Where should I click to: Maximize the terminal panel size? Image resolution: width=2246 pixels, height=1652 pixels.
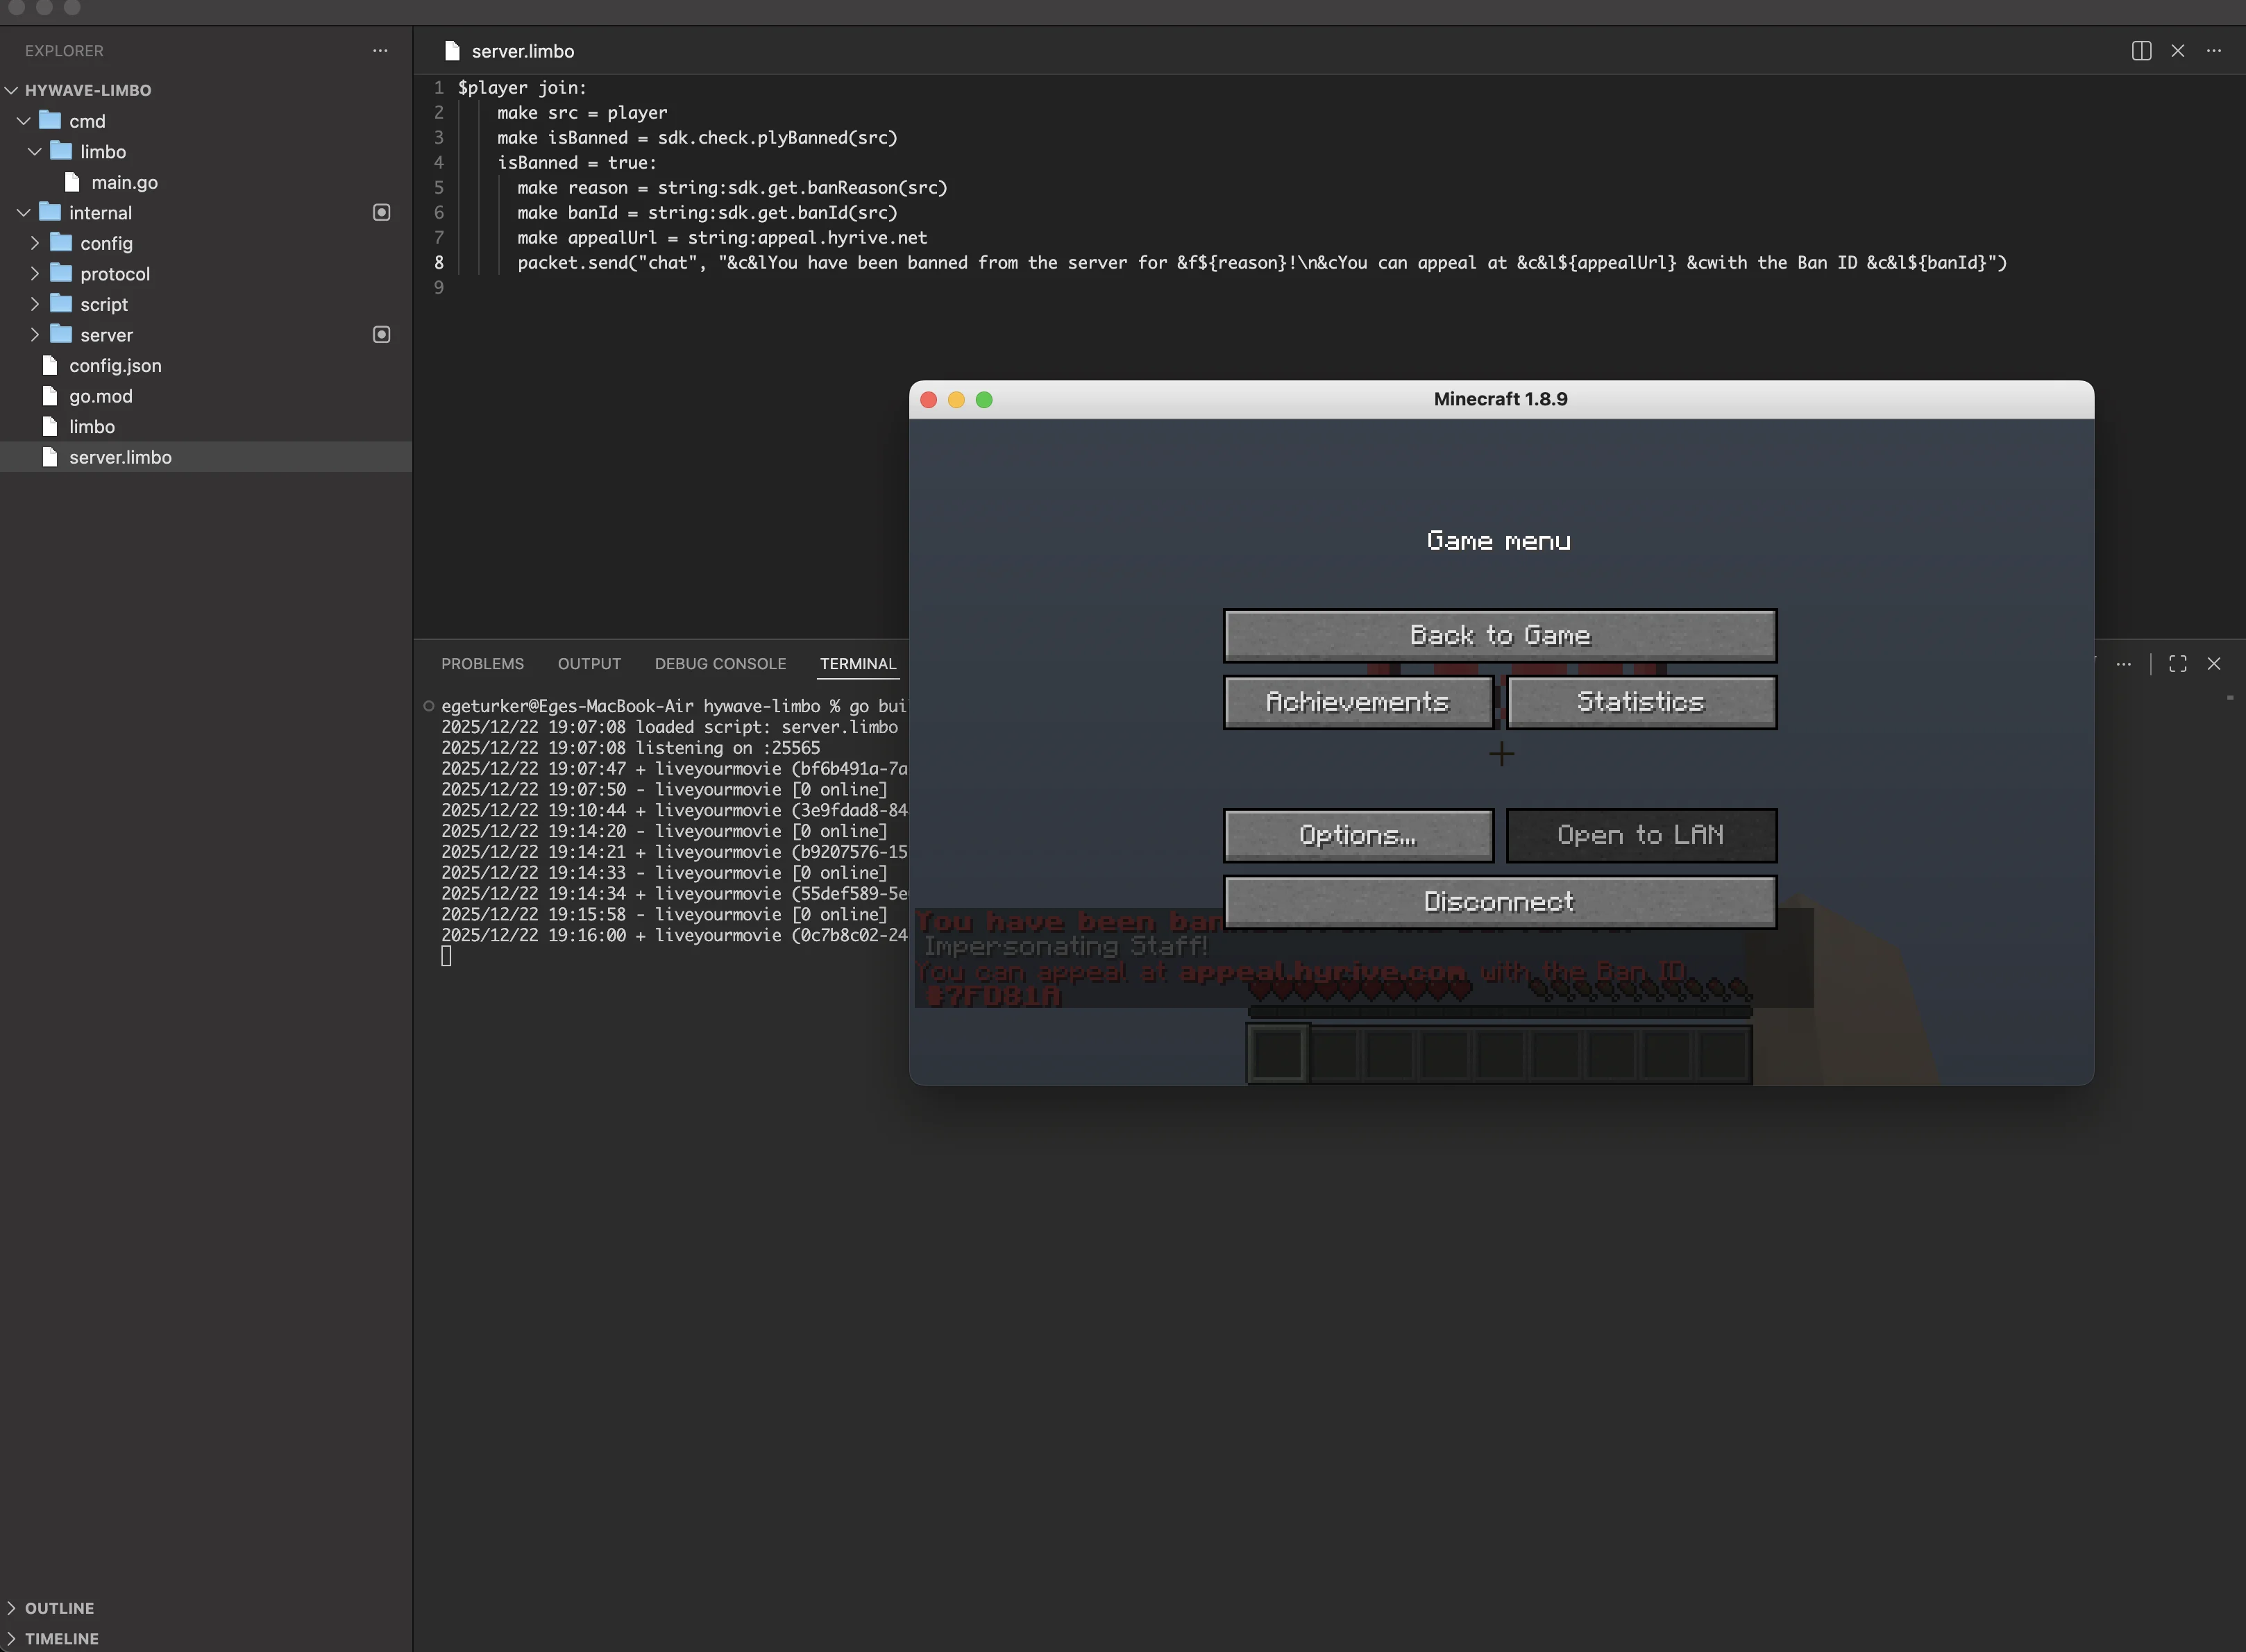(2178, 664)
